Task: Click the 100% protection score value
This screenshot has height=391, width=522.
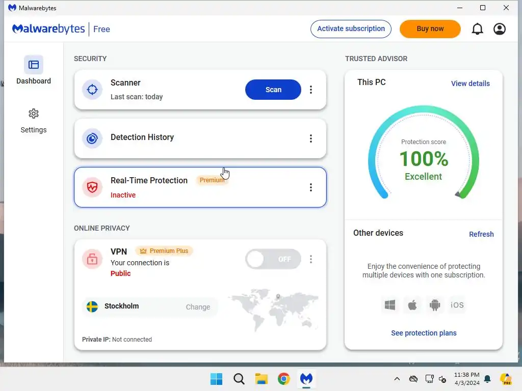Action: [424, 159]
